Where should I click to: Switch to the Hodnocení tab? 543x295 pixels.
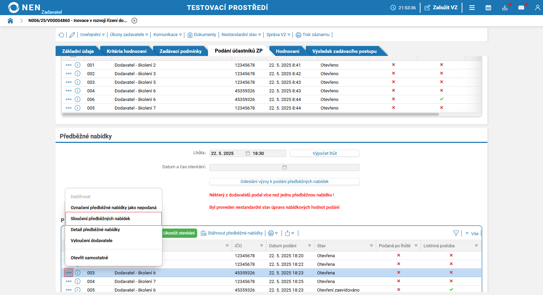tap(287, 51)
